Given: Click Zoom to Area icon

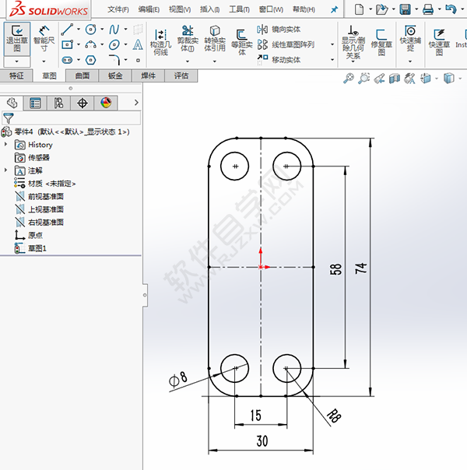Looking at the screenshot, I should coord(364,79).
